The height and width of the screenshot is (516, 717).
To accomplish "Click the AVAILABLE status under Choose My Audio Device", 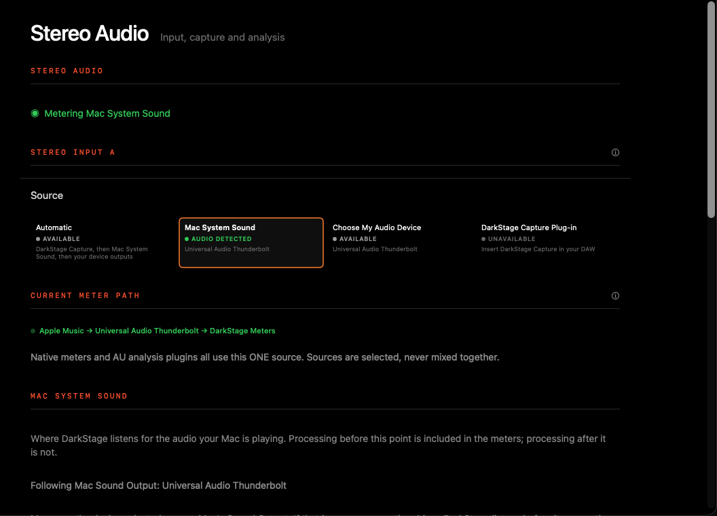I will [358, 239].
